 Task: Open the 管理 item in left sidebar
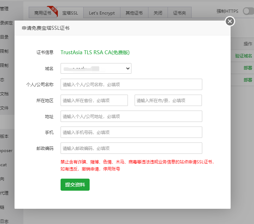(4, 9)
